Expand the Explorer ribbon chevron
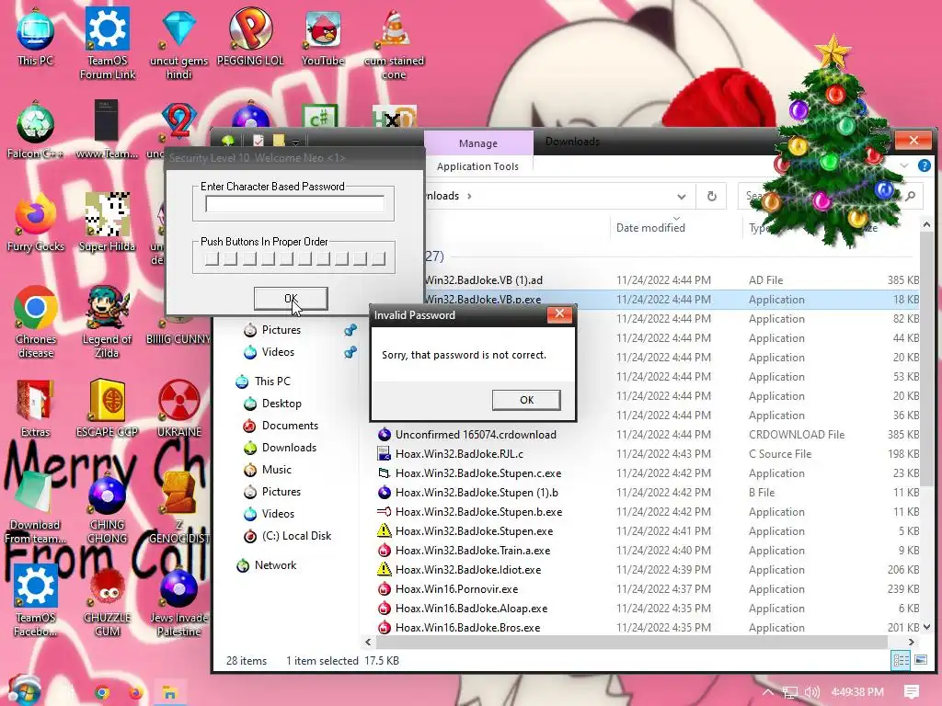 pyautogui.click(x=904, y=165)
